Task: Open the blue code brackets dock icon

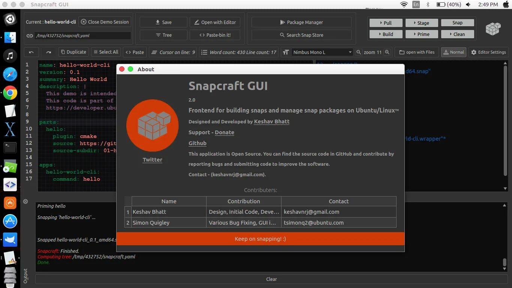Action: (x=10, y=184)
